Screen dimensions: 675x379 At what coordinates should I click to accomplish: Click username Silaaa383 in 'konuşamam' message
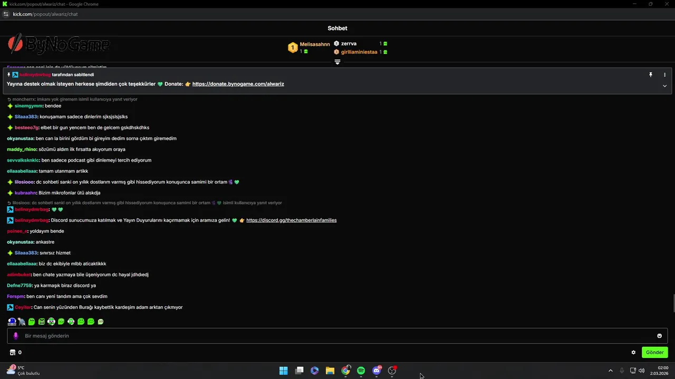point(26,117)
